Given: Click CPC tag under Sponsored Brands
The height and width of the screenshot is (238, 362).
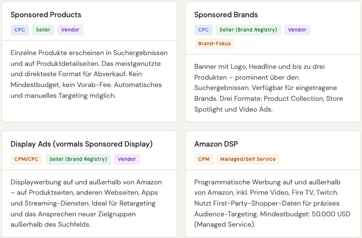Looking at the screenshot, I should (x=203, y=30).
